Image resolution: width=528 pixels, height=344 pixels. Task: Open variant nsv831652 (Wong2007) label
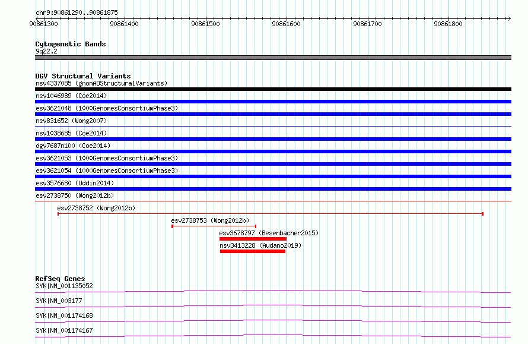coord(71,121)
